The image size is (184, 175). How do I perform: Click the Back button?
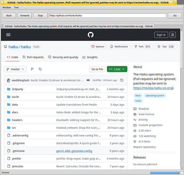click(x=9, y=15)
